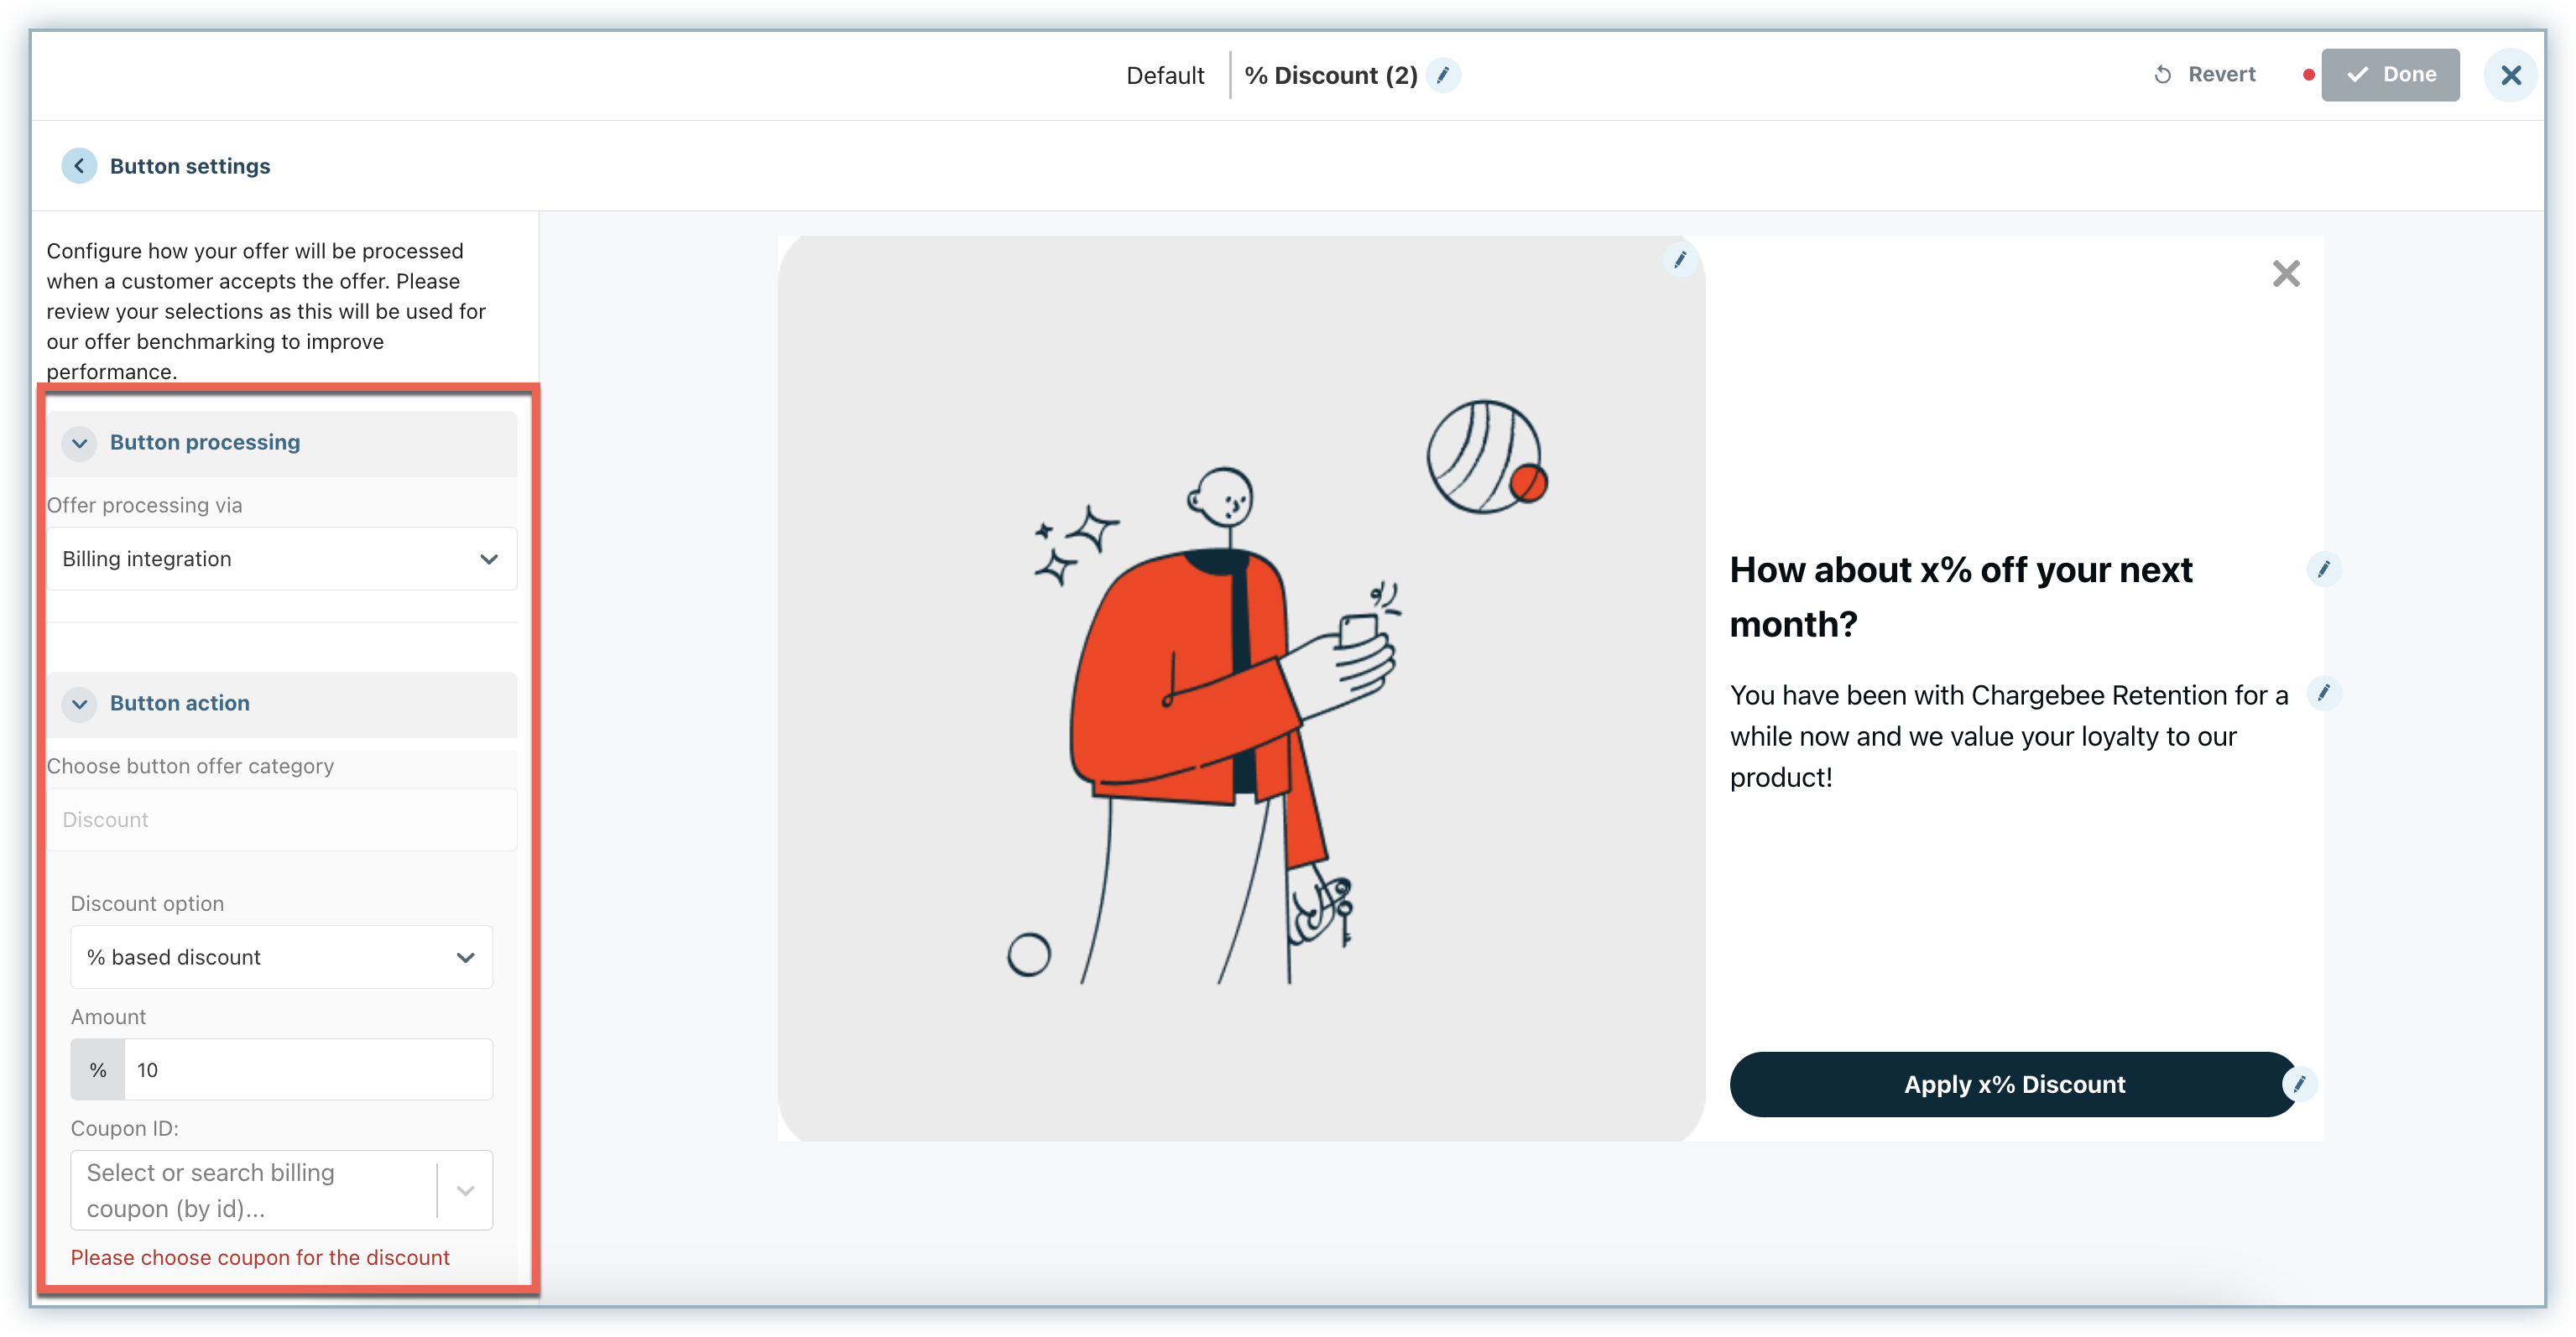Edit the body paragraph via its pencil icon
The image size is (2576, 1337).
click(2324, 693)
